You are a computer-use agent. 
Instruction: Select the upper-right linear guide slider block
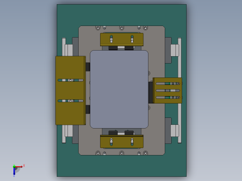pyautogui.click(x=175, y=50)
